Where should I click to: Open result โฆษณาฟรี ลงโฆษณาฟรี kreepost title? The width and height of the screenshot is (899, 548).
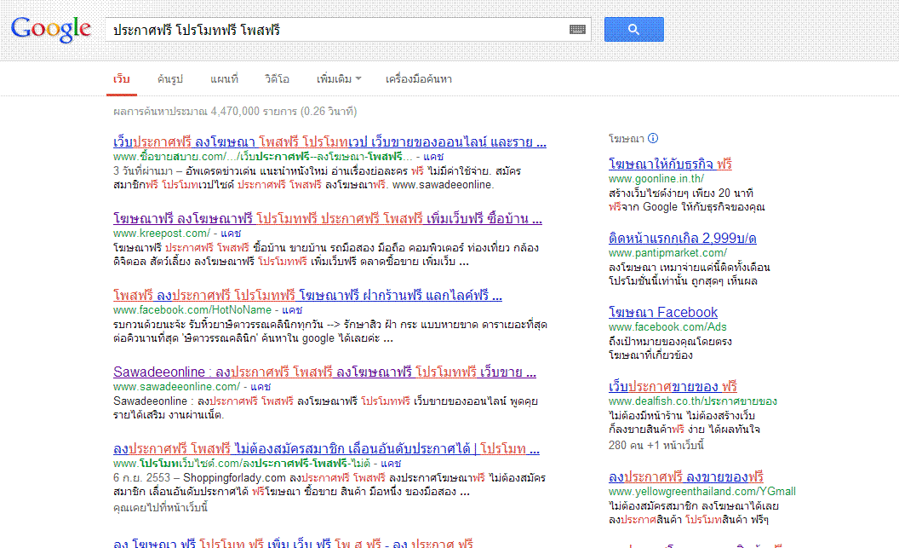[328, 219]
